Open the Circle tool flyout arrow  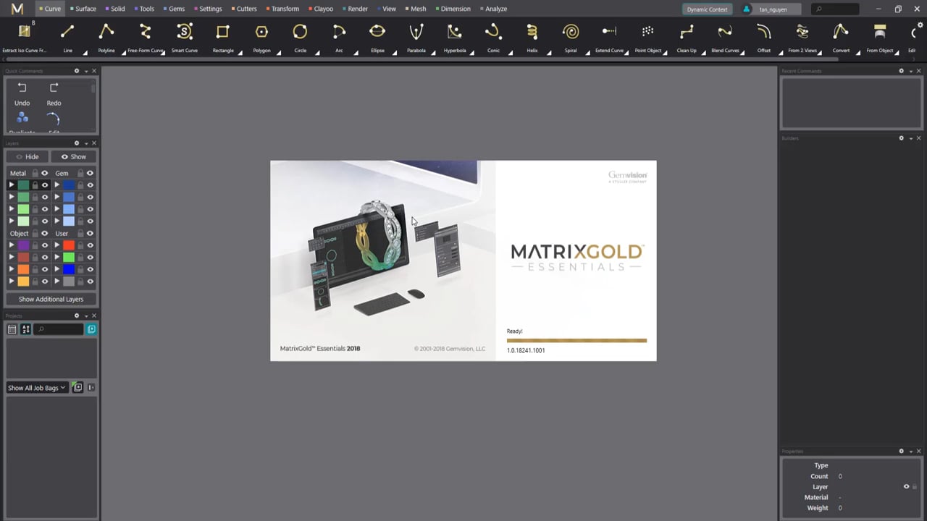pos(317,52)
